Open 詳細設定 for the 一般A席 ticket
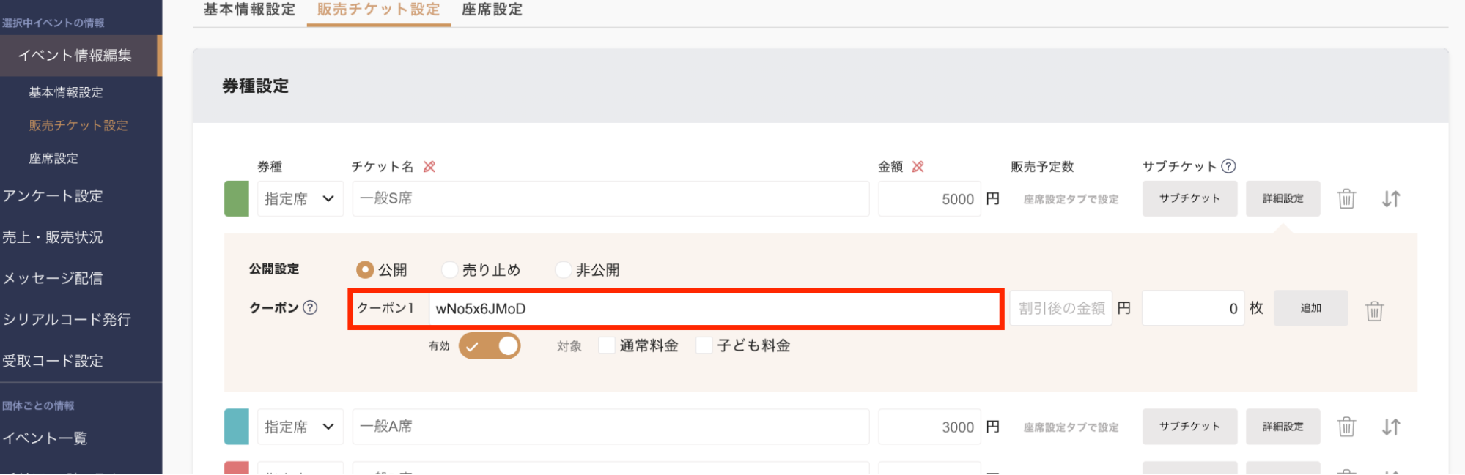 [1283, 427]
